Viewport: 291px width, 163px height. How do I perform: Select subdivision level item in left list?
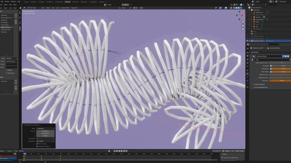click(7, 29)
